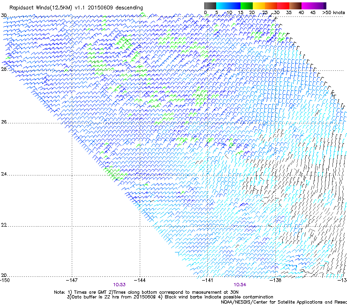Viewport: 347px width, 305px height.
Task: Click the brown 35-40 knots legend swatch
Action: 295,6
